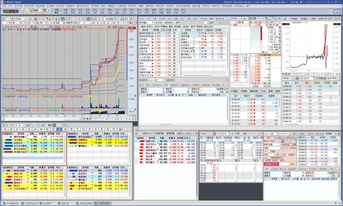This screenshot has height=206, width=343.
Task: Click the 수급매매 toolbar shortcut
Action: click(102, 11)
